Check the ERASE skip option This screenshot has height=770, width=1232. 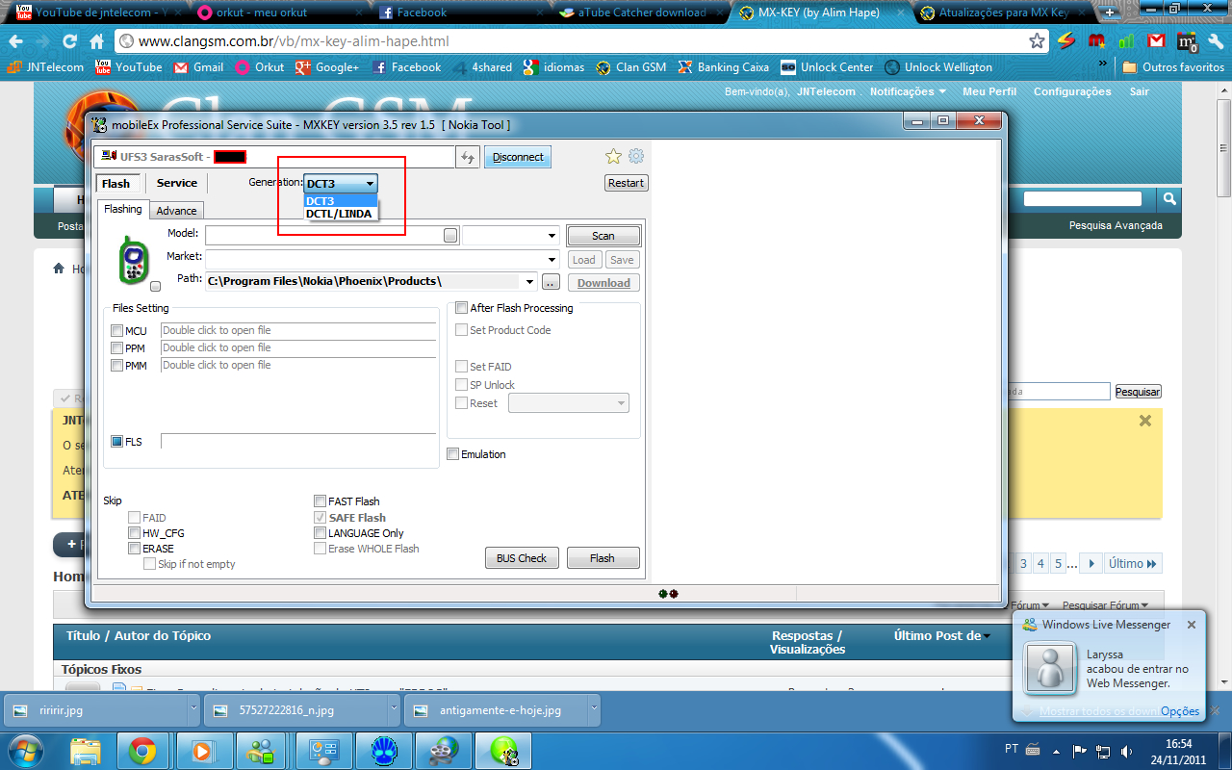pyautogui.click(x=134, y=549)
